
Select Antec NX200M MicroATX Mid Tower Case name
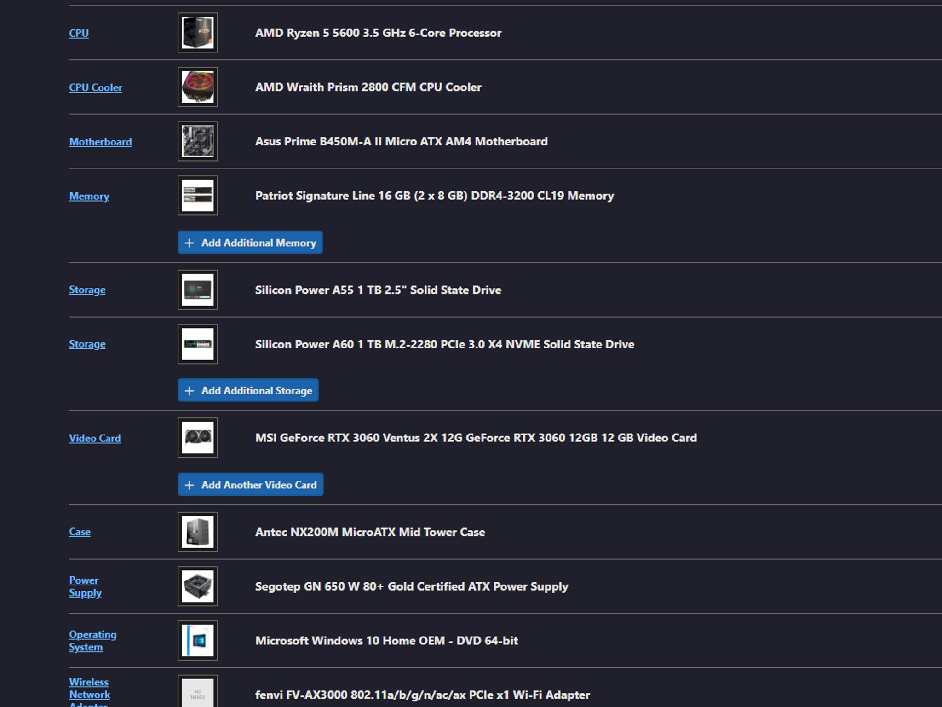370,532
